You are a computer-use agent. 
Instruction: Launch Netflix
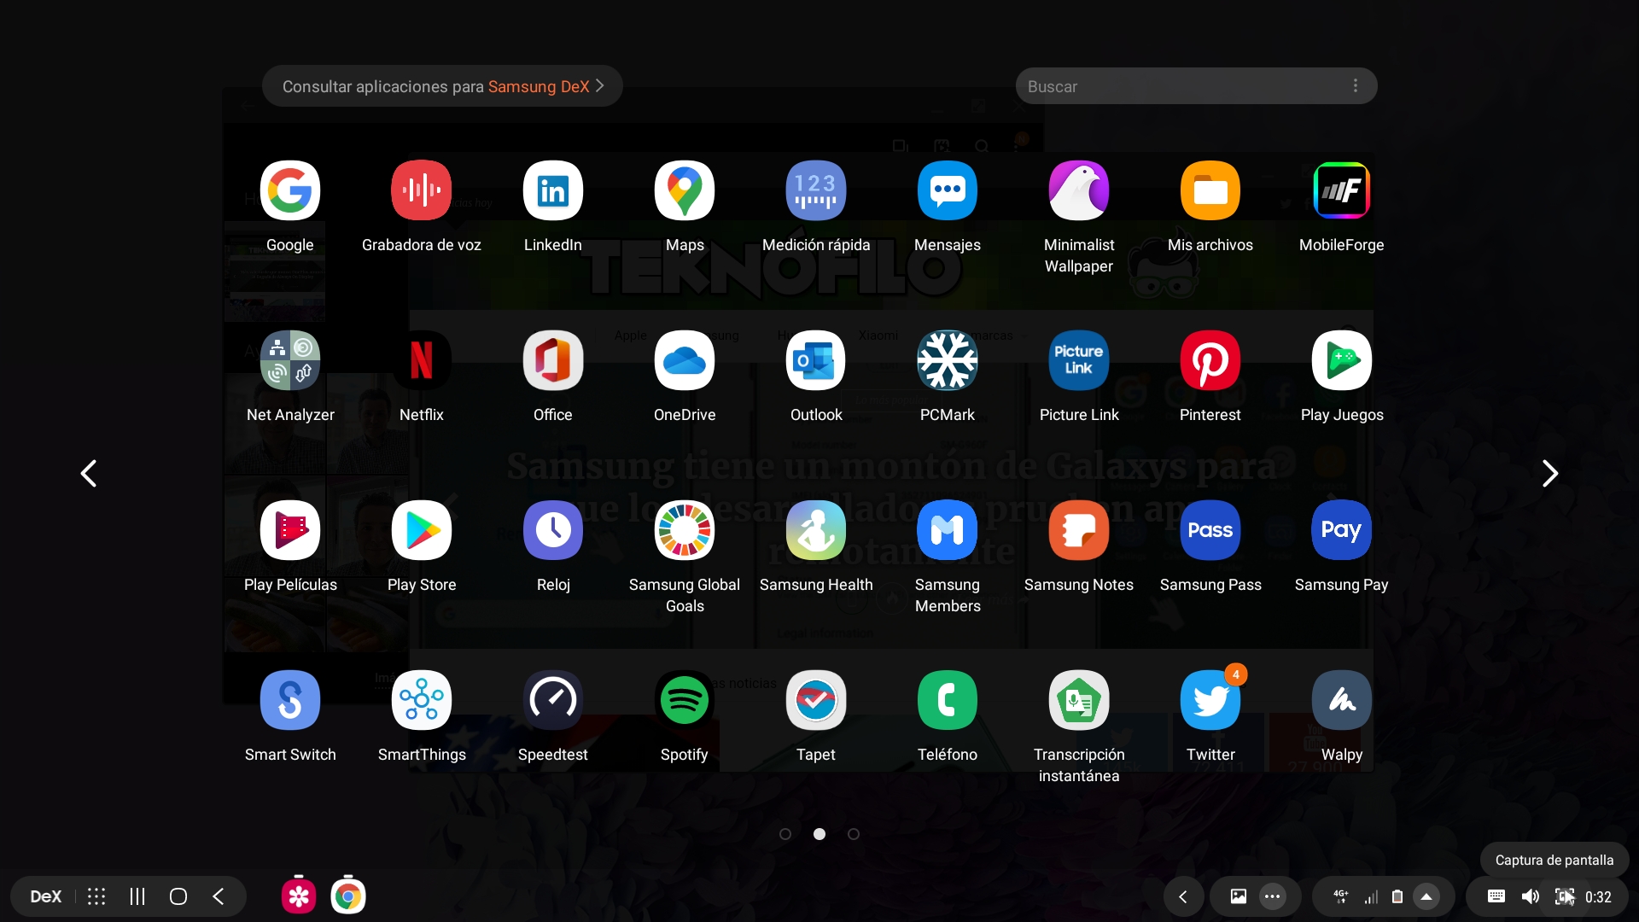click(422, 360)
